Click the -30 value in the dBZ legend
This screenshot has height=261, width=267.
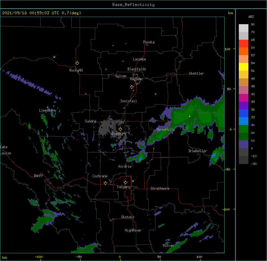coord(254,164)
